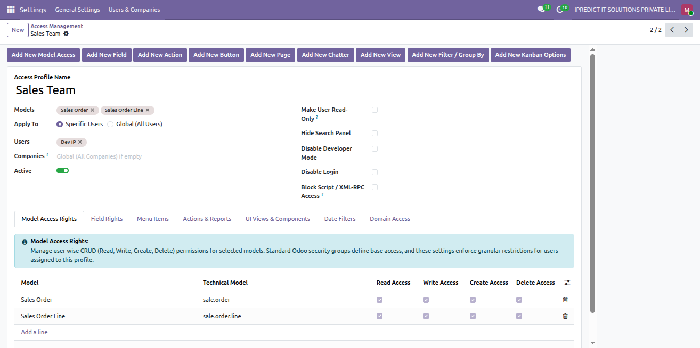Go to the next record arrow
The width and height of the screenshot is (700, 348).
click(687, 30)
